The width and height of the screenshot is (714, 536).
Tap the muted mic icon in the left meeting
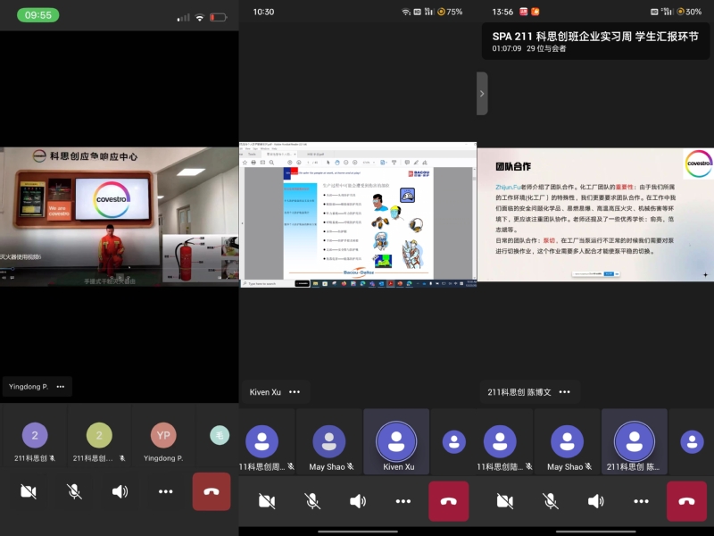[x=74, y=491]
